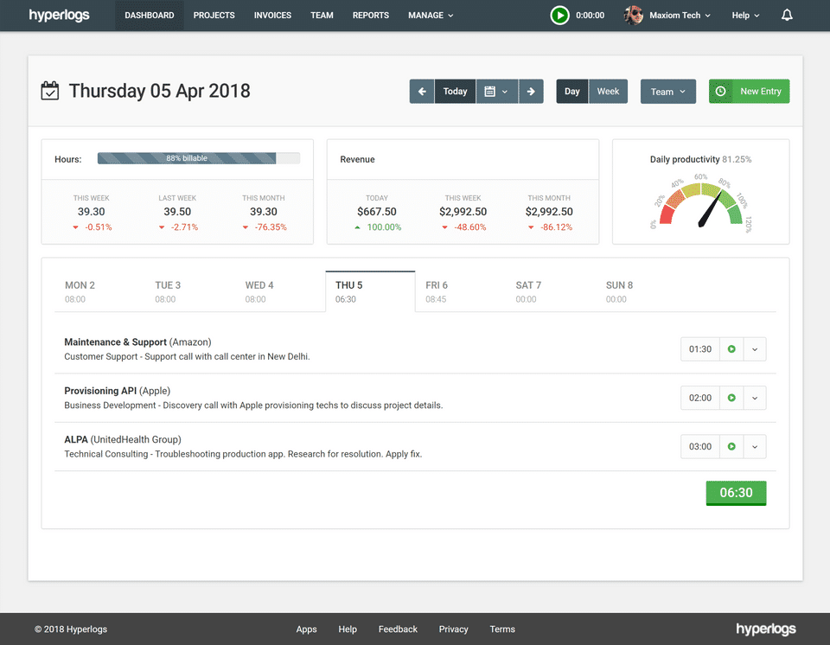The height and width of the screenshot is (645, 830).
Task: Select the MON 2 day tab
Action: pos(99,291)
